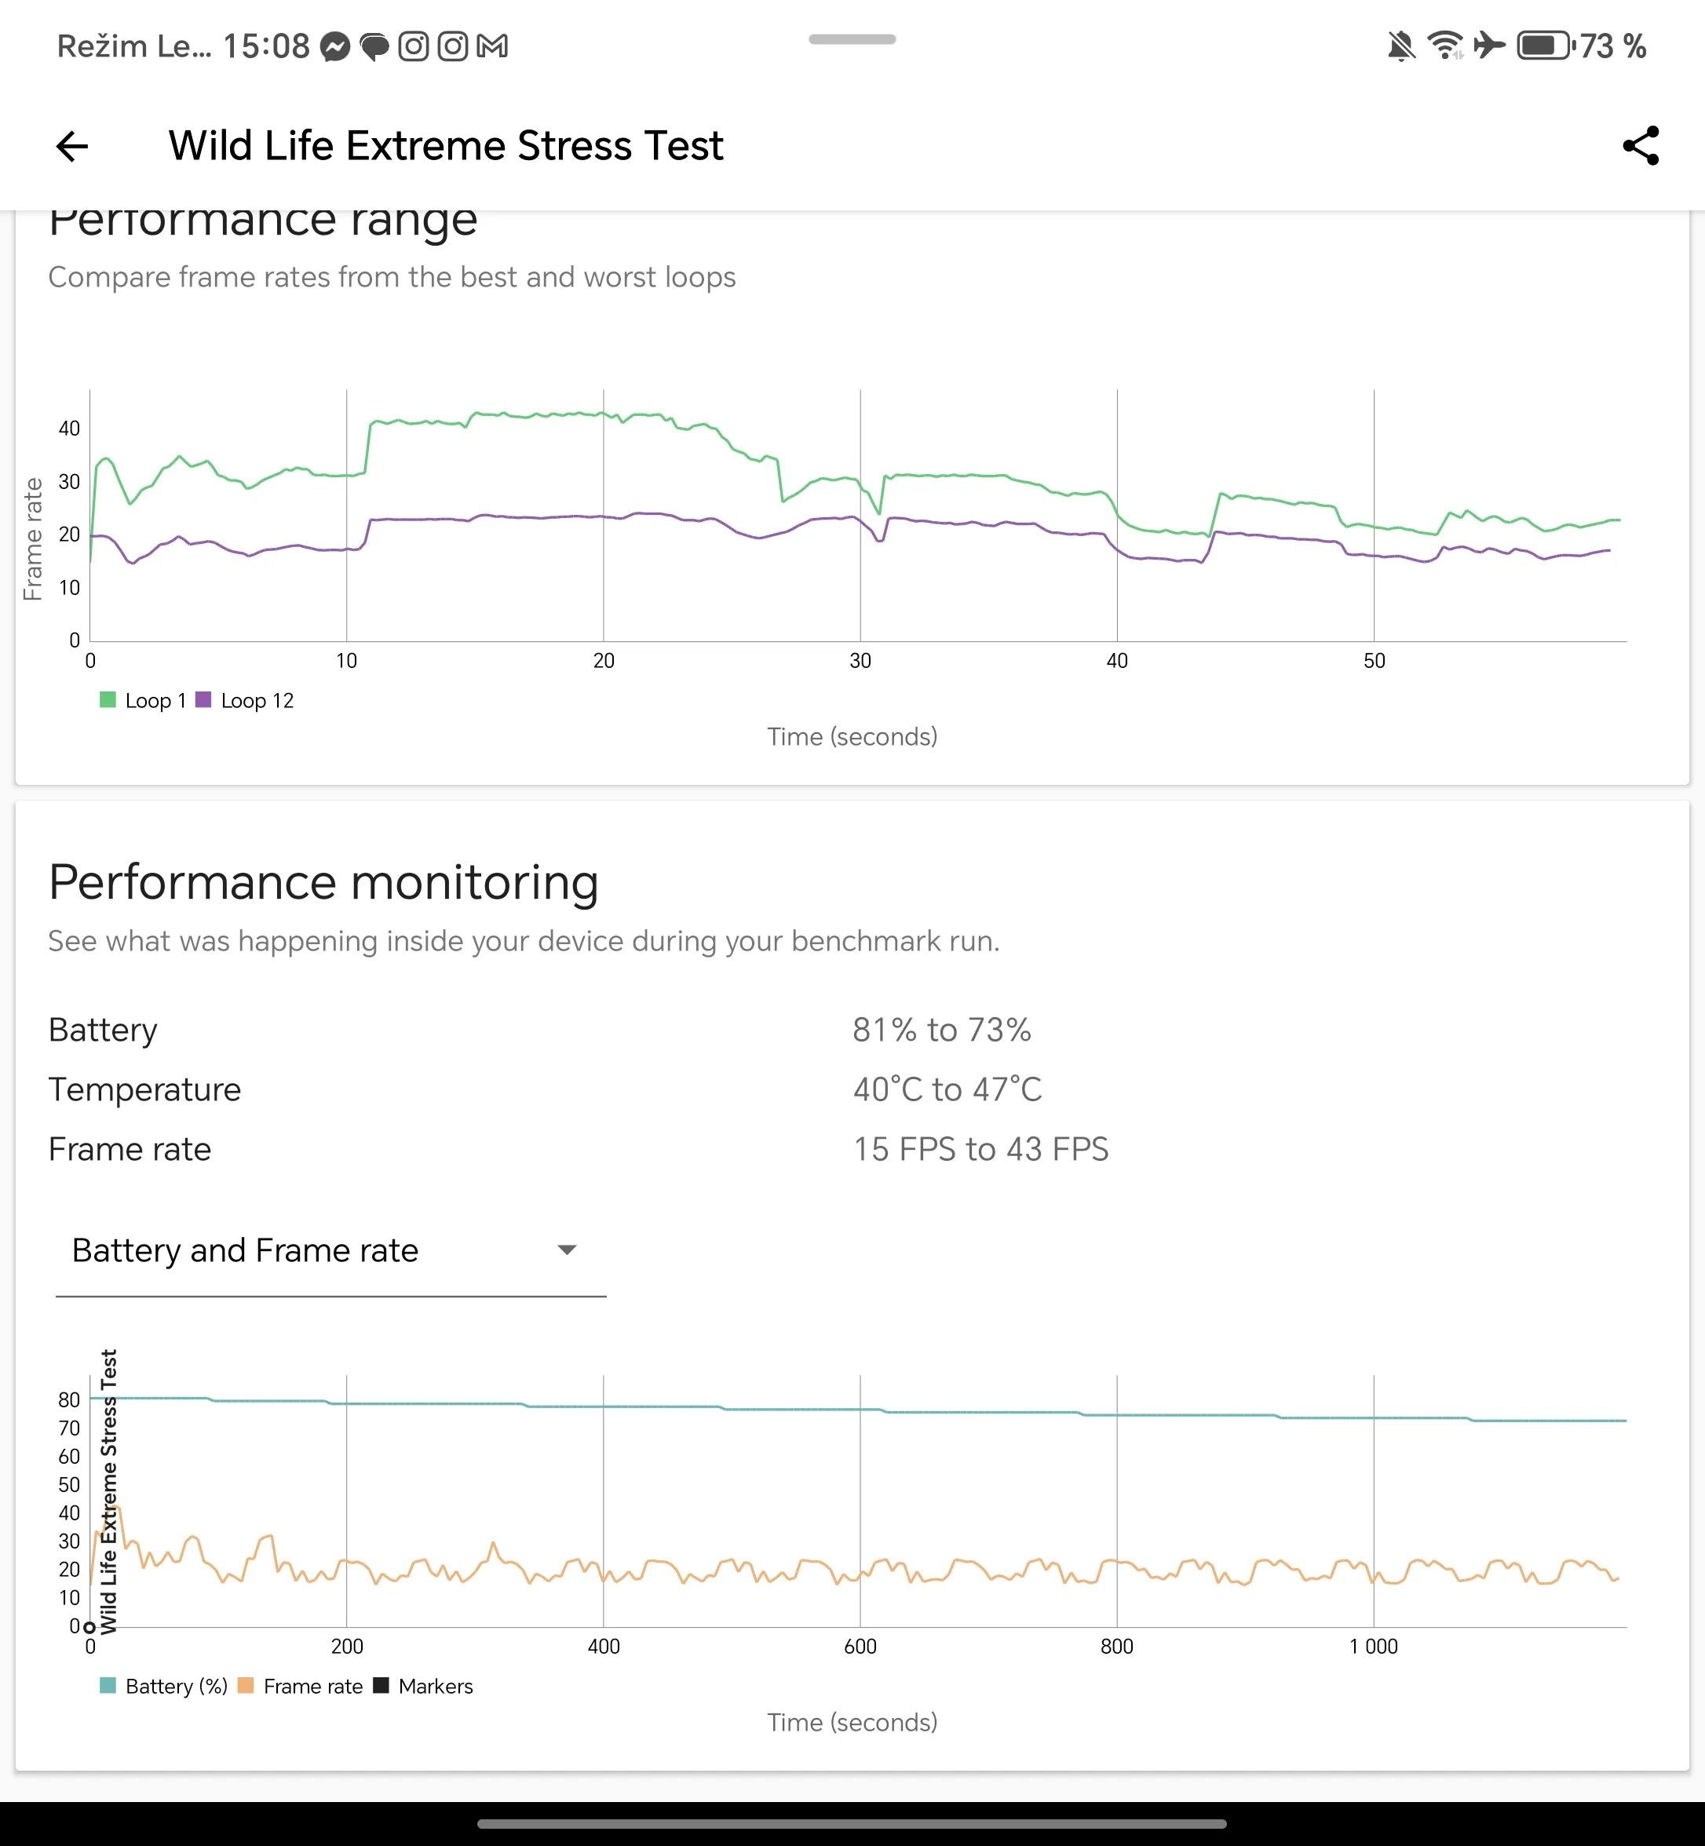
Task: Tap the top drag handle pill
Action: click(852, 40)
